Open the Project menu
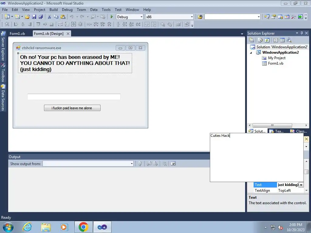 tap(39, 9)
